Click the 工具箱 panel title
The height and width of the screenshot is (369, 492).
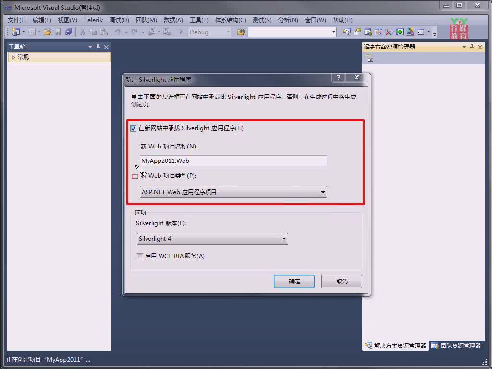[17, 47]
